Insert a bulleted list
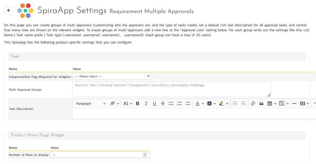The height and width of the screenshot is (164, 316). click(x=171, y=104)
